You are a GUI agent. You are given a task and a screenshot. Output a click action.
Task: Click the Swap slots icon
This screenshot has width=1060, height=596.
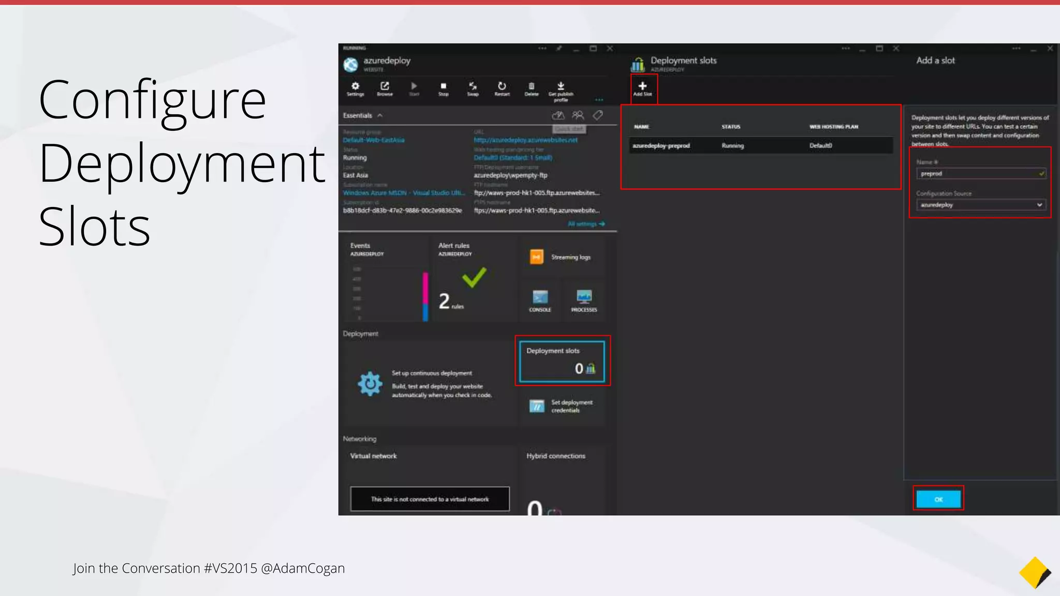[x=473, y=89]
